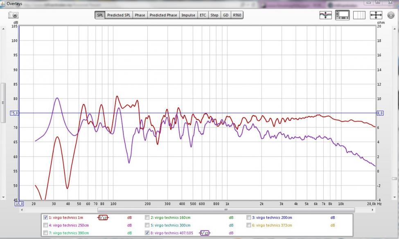Screen dimensions: 399x239
Task: Click the zoom-to-fit arrows icon
Action: click(x=376, y=15)
